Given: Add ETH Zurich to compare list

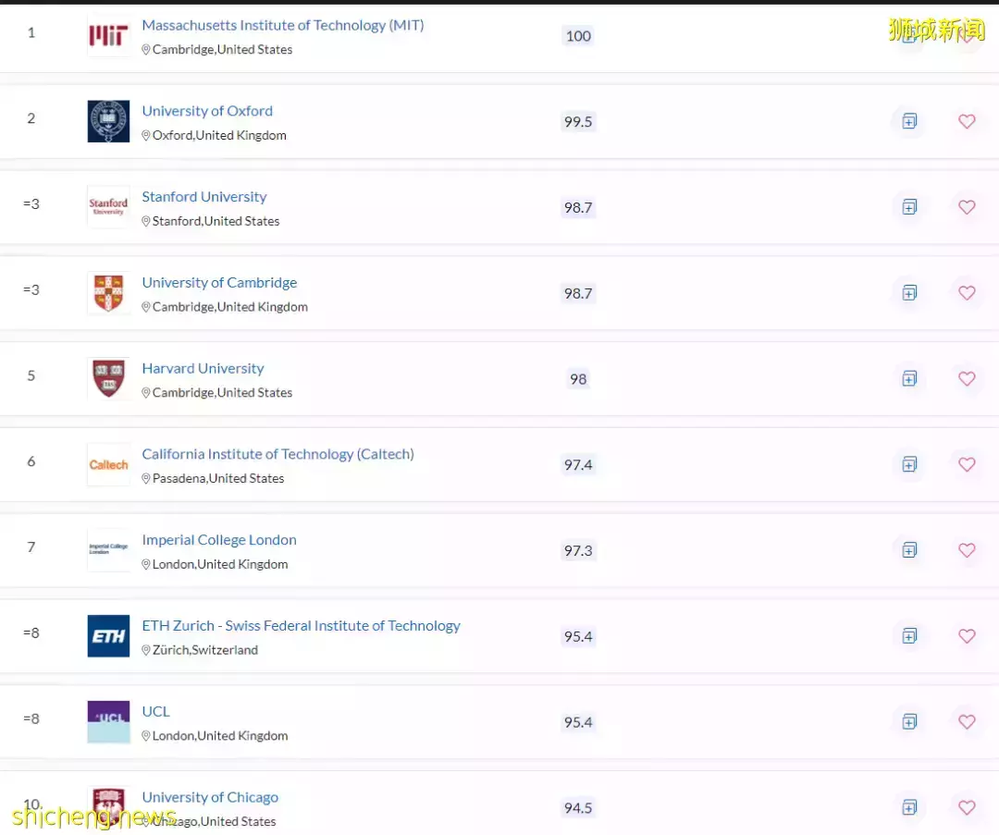Looking at the screenshot, I should click(x=909, y=635).
